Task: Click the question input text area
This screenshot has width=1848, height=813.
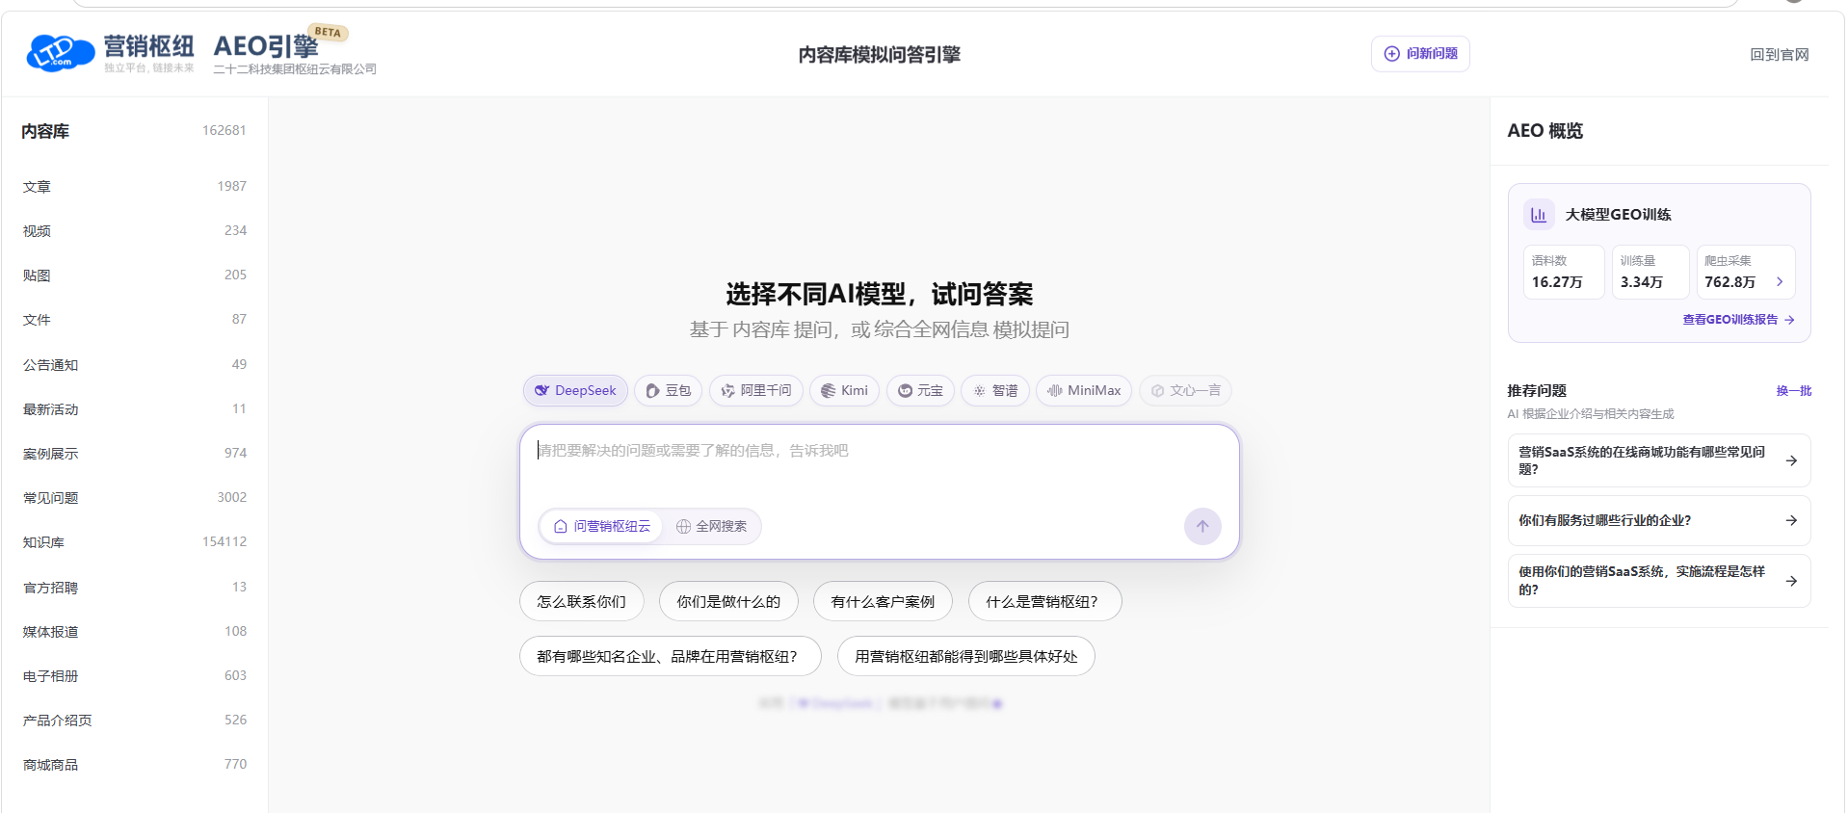Action: click(x=879, y=467)
